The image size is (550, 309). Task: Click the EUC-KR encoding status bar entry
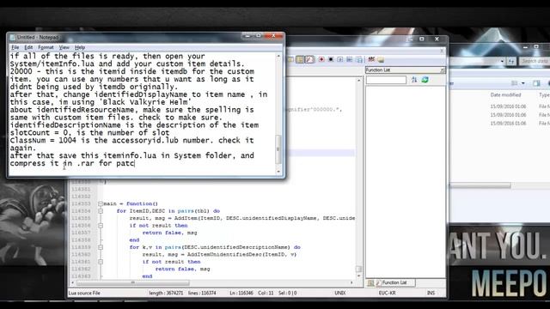click(x=388, y=293)
